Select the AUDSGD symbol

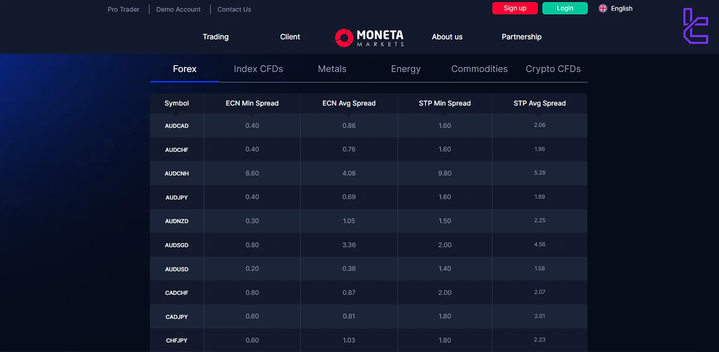click(177, 245)
